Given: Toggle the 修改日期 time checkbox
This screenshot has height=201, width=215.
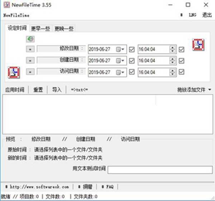Looking at the screenshot, I should 181,49.
